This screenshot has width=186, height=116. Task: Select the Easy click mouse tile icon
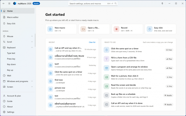[x=149, y=29]
